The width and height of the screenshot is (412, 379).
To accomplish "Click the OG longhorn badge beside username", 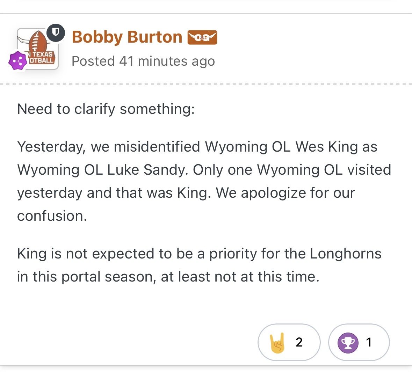I will [202, 37].
